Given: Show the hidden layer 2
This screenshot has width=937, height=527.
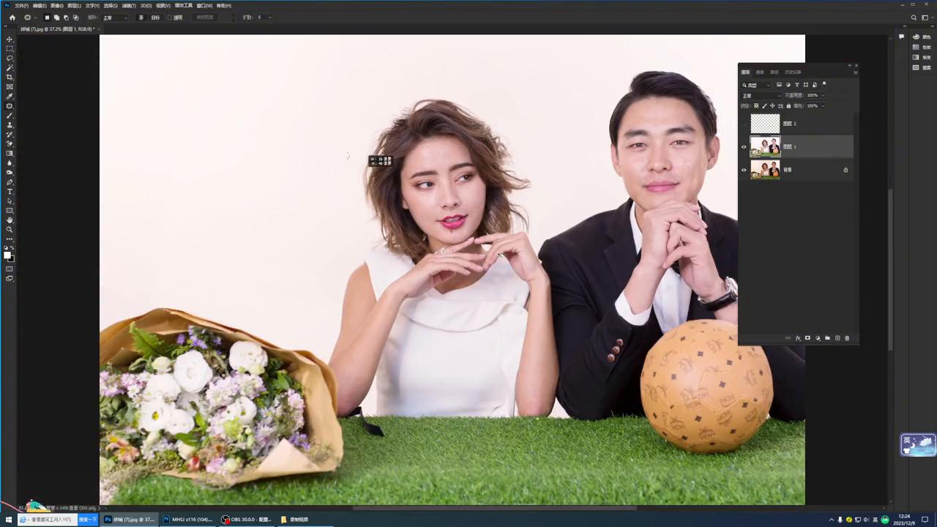Looking at the screenshot, I should point(744,124).
